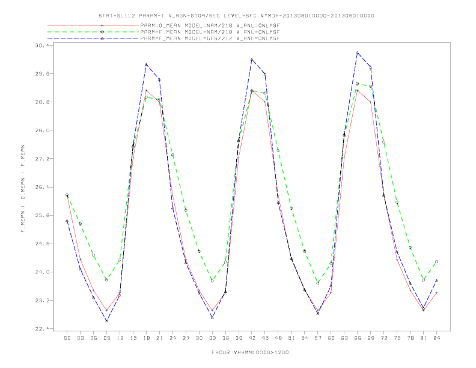Viewport: 476px width, 368px height.
Task: Click the x-axis tick label 75
Action: click(397, 338)
